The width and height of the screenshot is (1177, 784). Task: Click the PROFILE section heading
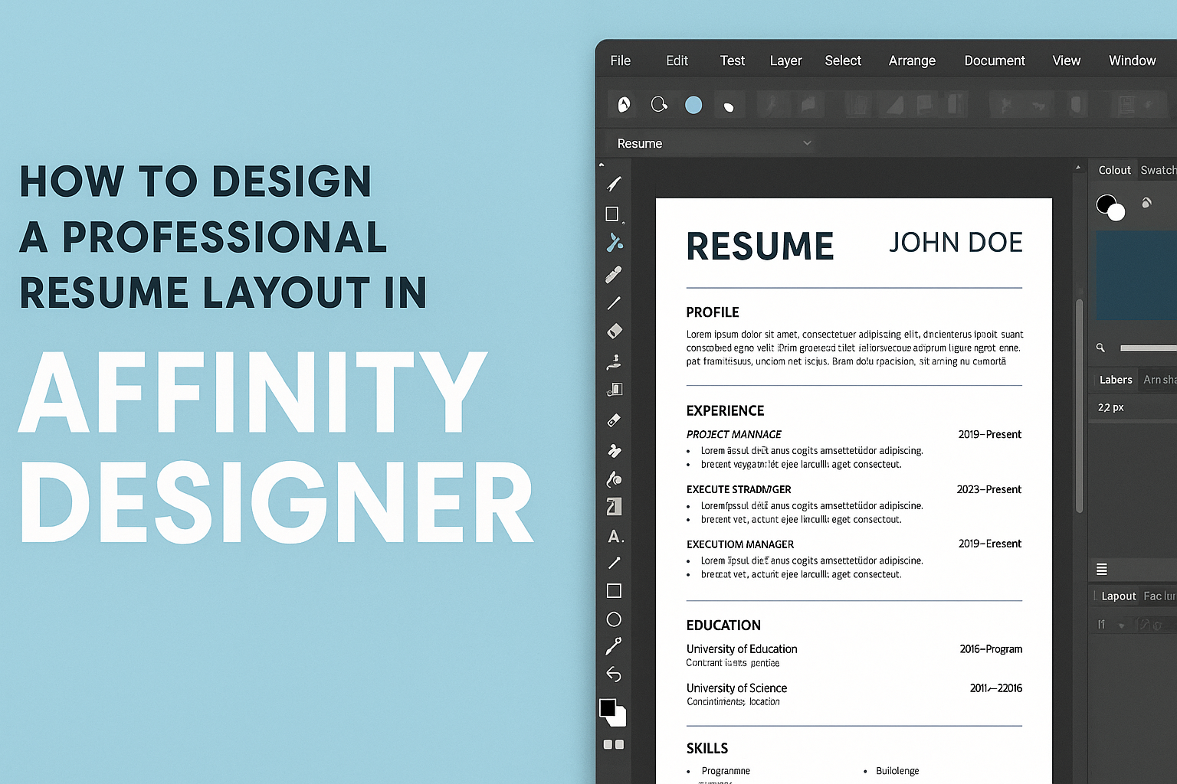pyautogui.click(x=713, y=312)
